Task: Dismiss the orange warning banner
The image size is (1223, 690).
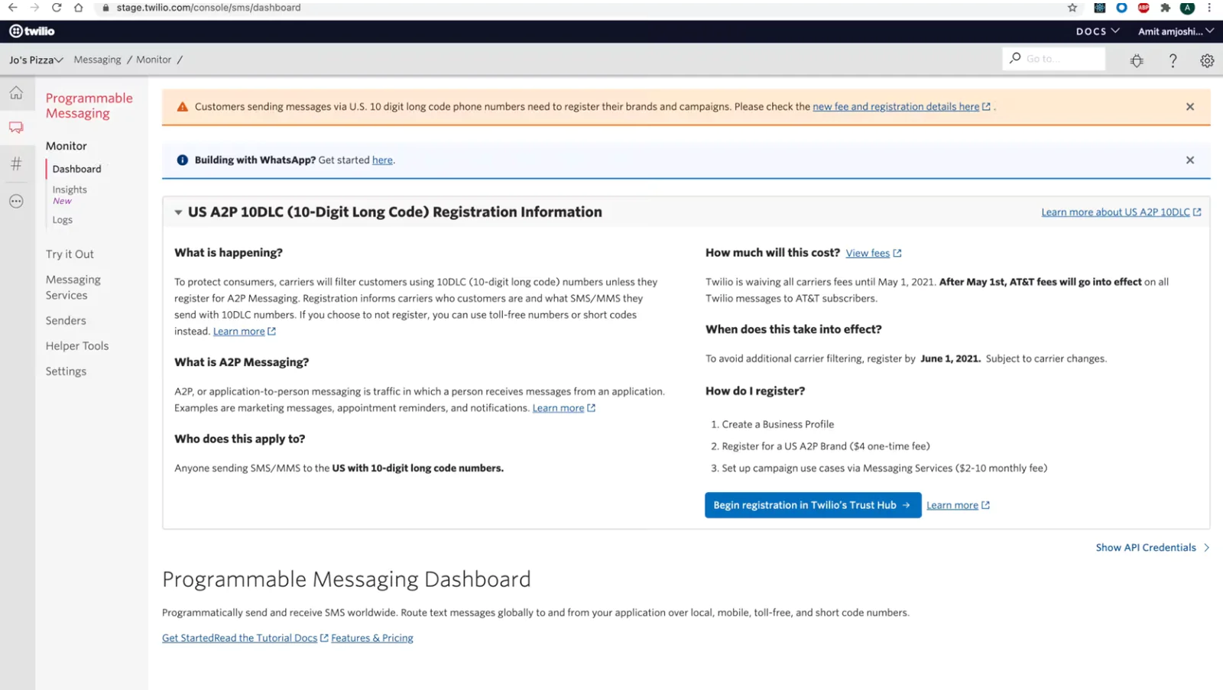Action: pyautogui.click(x=1190, y=107)
